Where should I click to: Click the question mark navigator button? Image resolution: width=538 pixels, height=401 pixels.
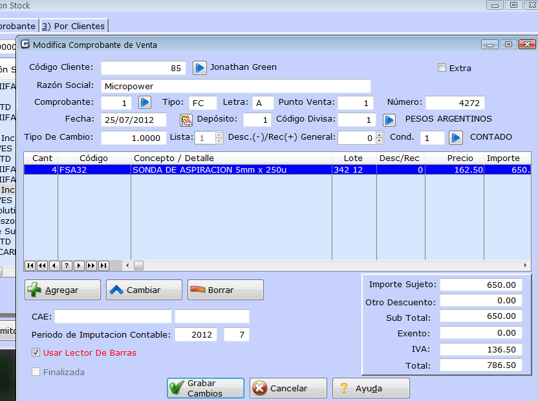click(x=66, y=265)
